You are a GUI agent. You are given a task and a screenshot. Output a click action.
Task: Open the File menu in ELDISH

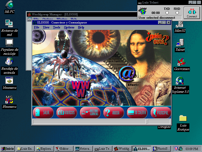coord(37,27)
